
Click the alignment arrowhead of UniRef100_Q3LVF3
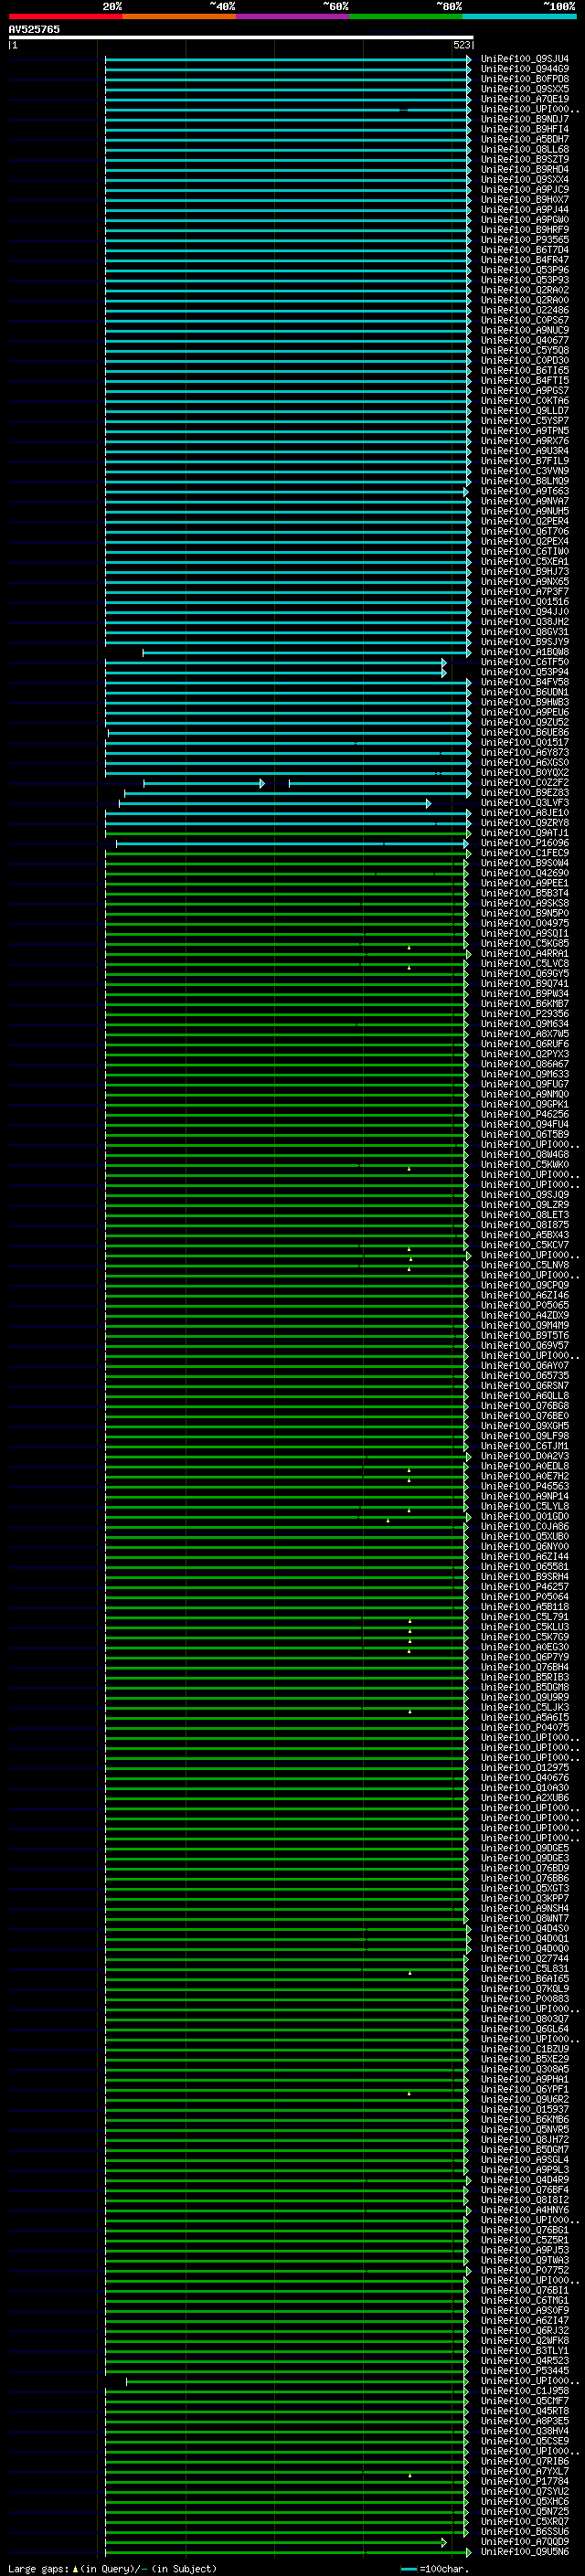click(429, 803)
